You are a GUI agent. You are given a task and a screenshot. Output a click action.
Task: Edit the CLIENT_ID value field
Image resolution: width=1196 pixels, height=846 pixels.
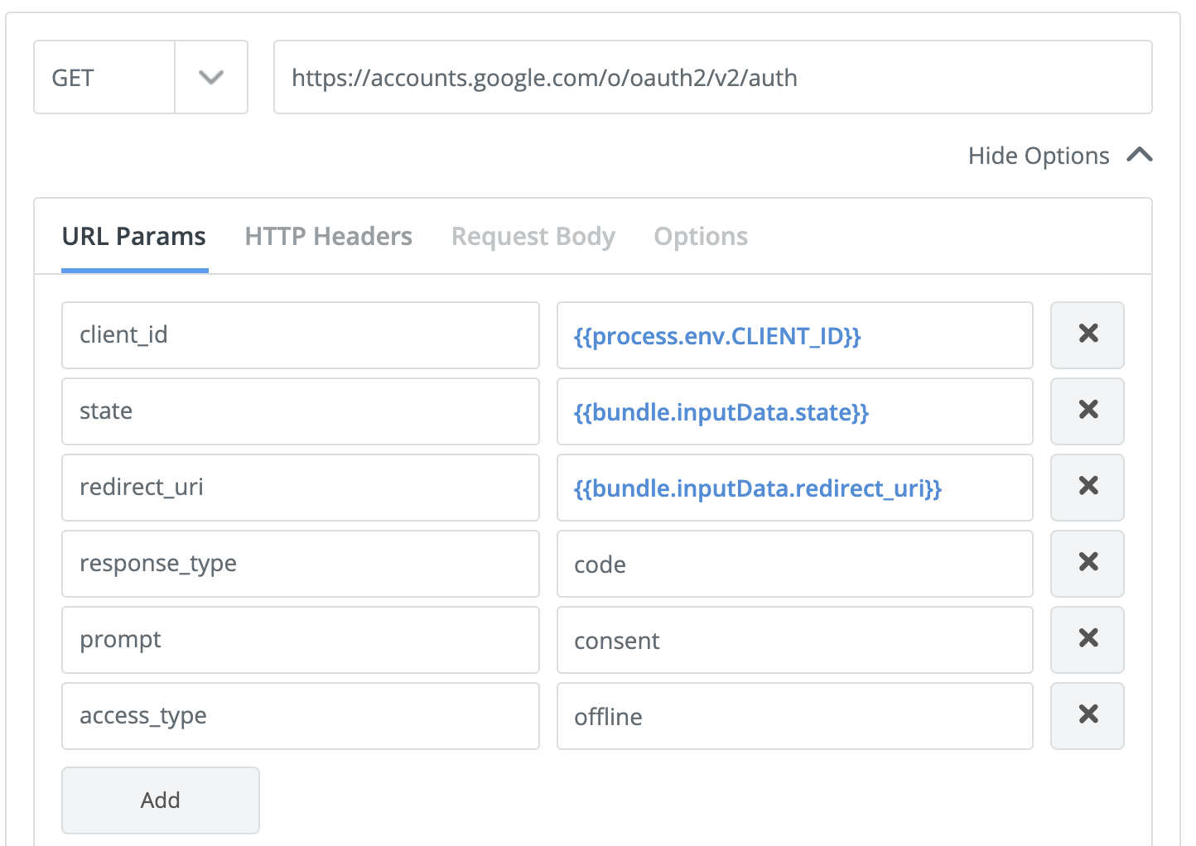(793, 334)
